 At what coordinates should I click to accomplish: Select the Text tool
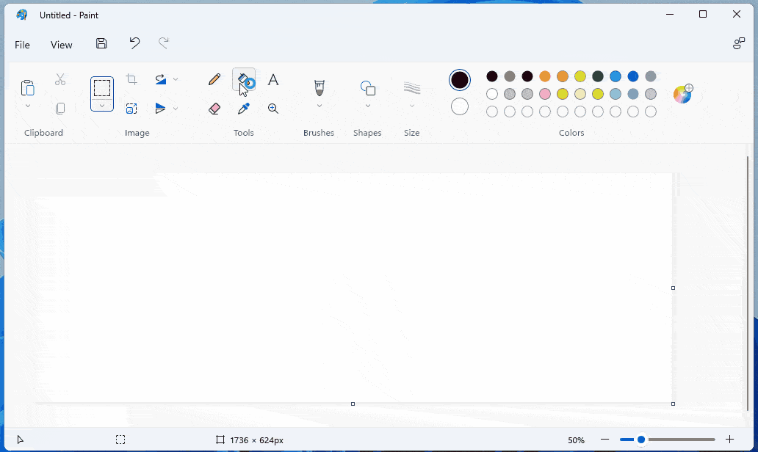point(272,79)
